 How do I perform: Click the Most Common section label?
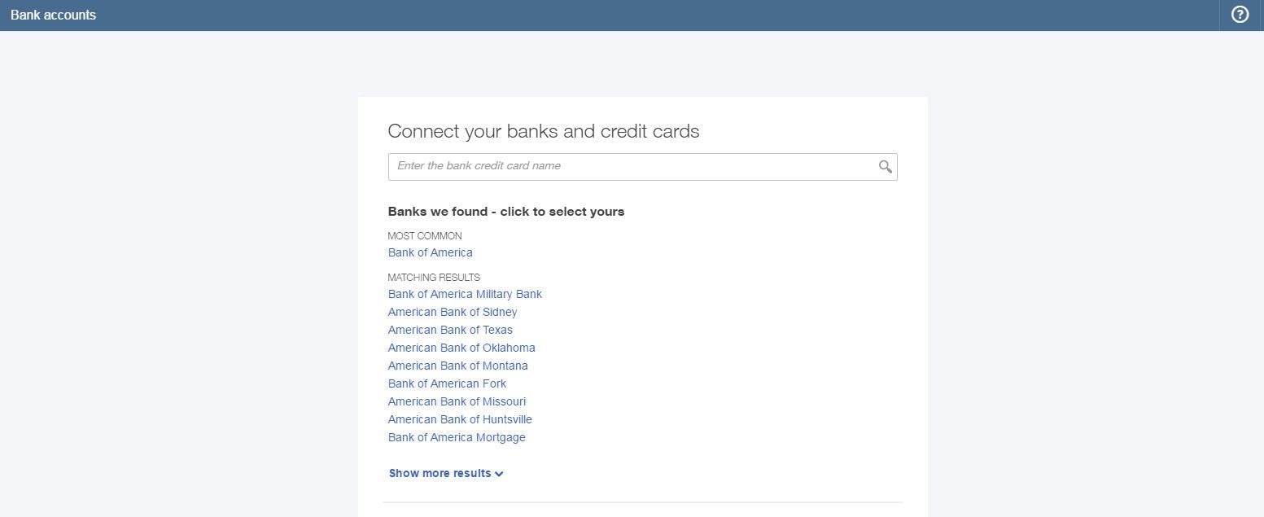[424, 235]
